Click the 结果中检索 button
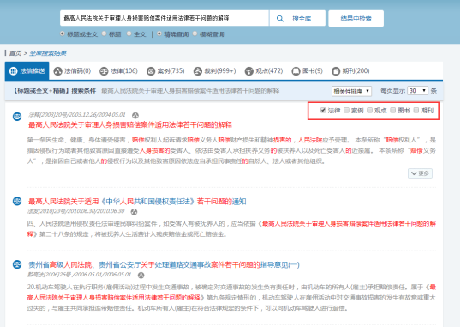 coord(356,19)
